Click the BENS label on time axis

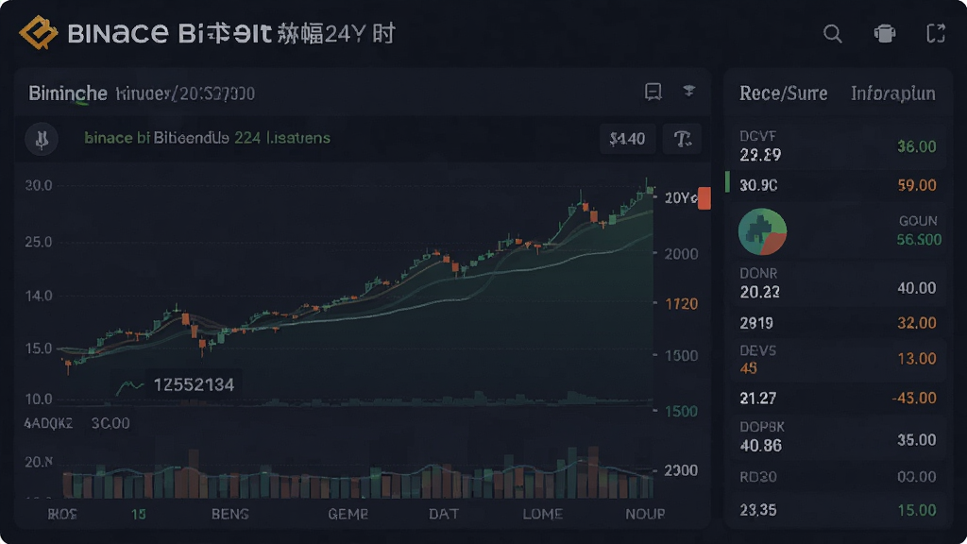click(230, 514)
